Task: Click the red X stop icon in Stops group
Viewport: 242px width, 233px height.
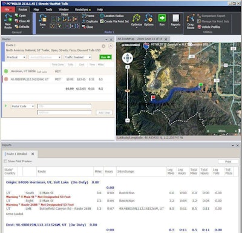Action: [x=75, y=19]
